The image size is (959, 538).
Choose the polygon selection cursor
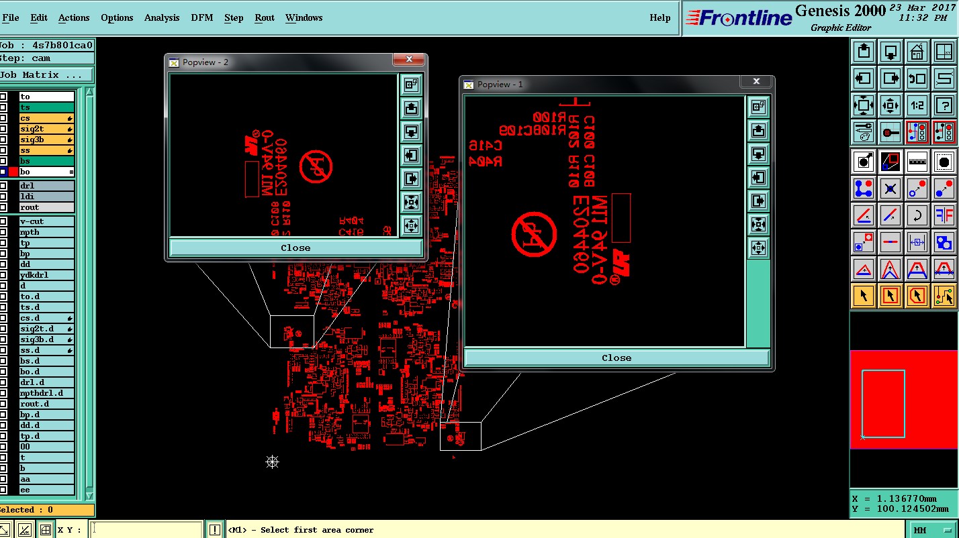(x=917, y=296)
